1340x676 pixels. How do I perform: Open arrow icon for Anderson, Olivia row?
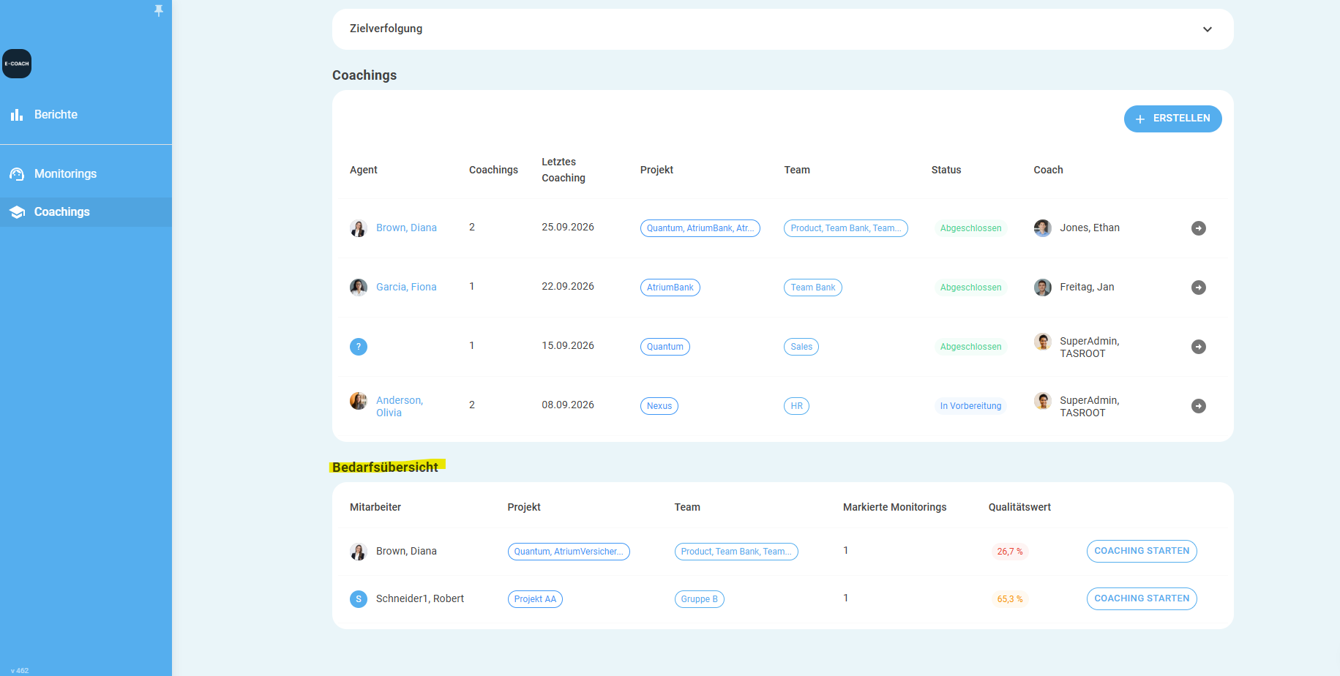click(1198, 406)
